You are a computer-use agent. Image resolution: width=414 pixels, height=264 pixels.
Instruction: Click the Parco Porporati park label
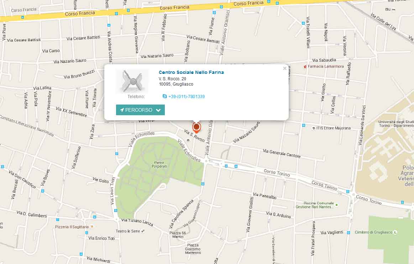(x=159, y=164)
